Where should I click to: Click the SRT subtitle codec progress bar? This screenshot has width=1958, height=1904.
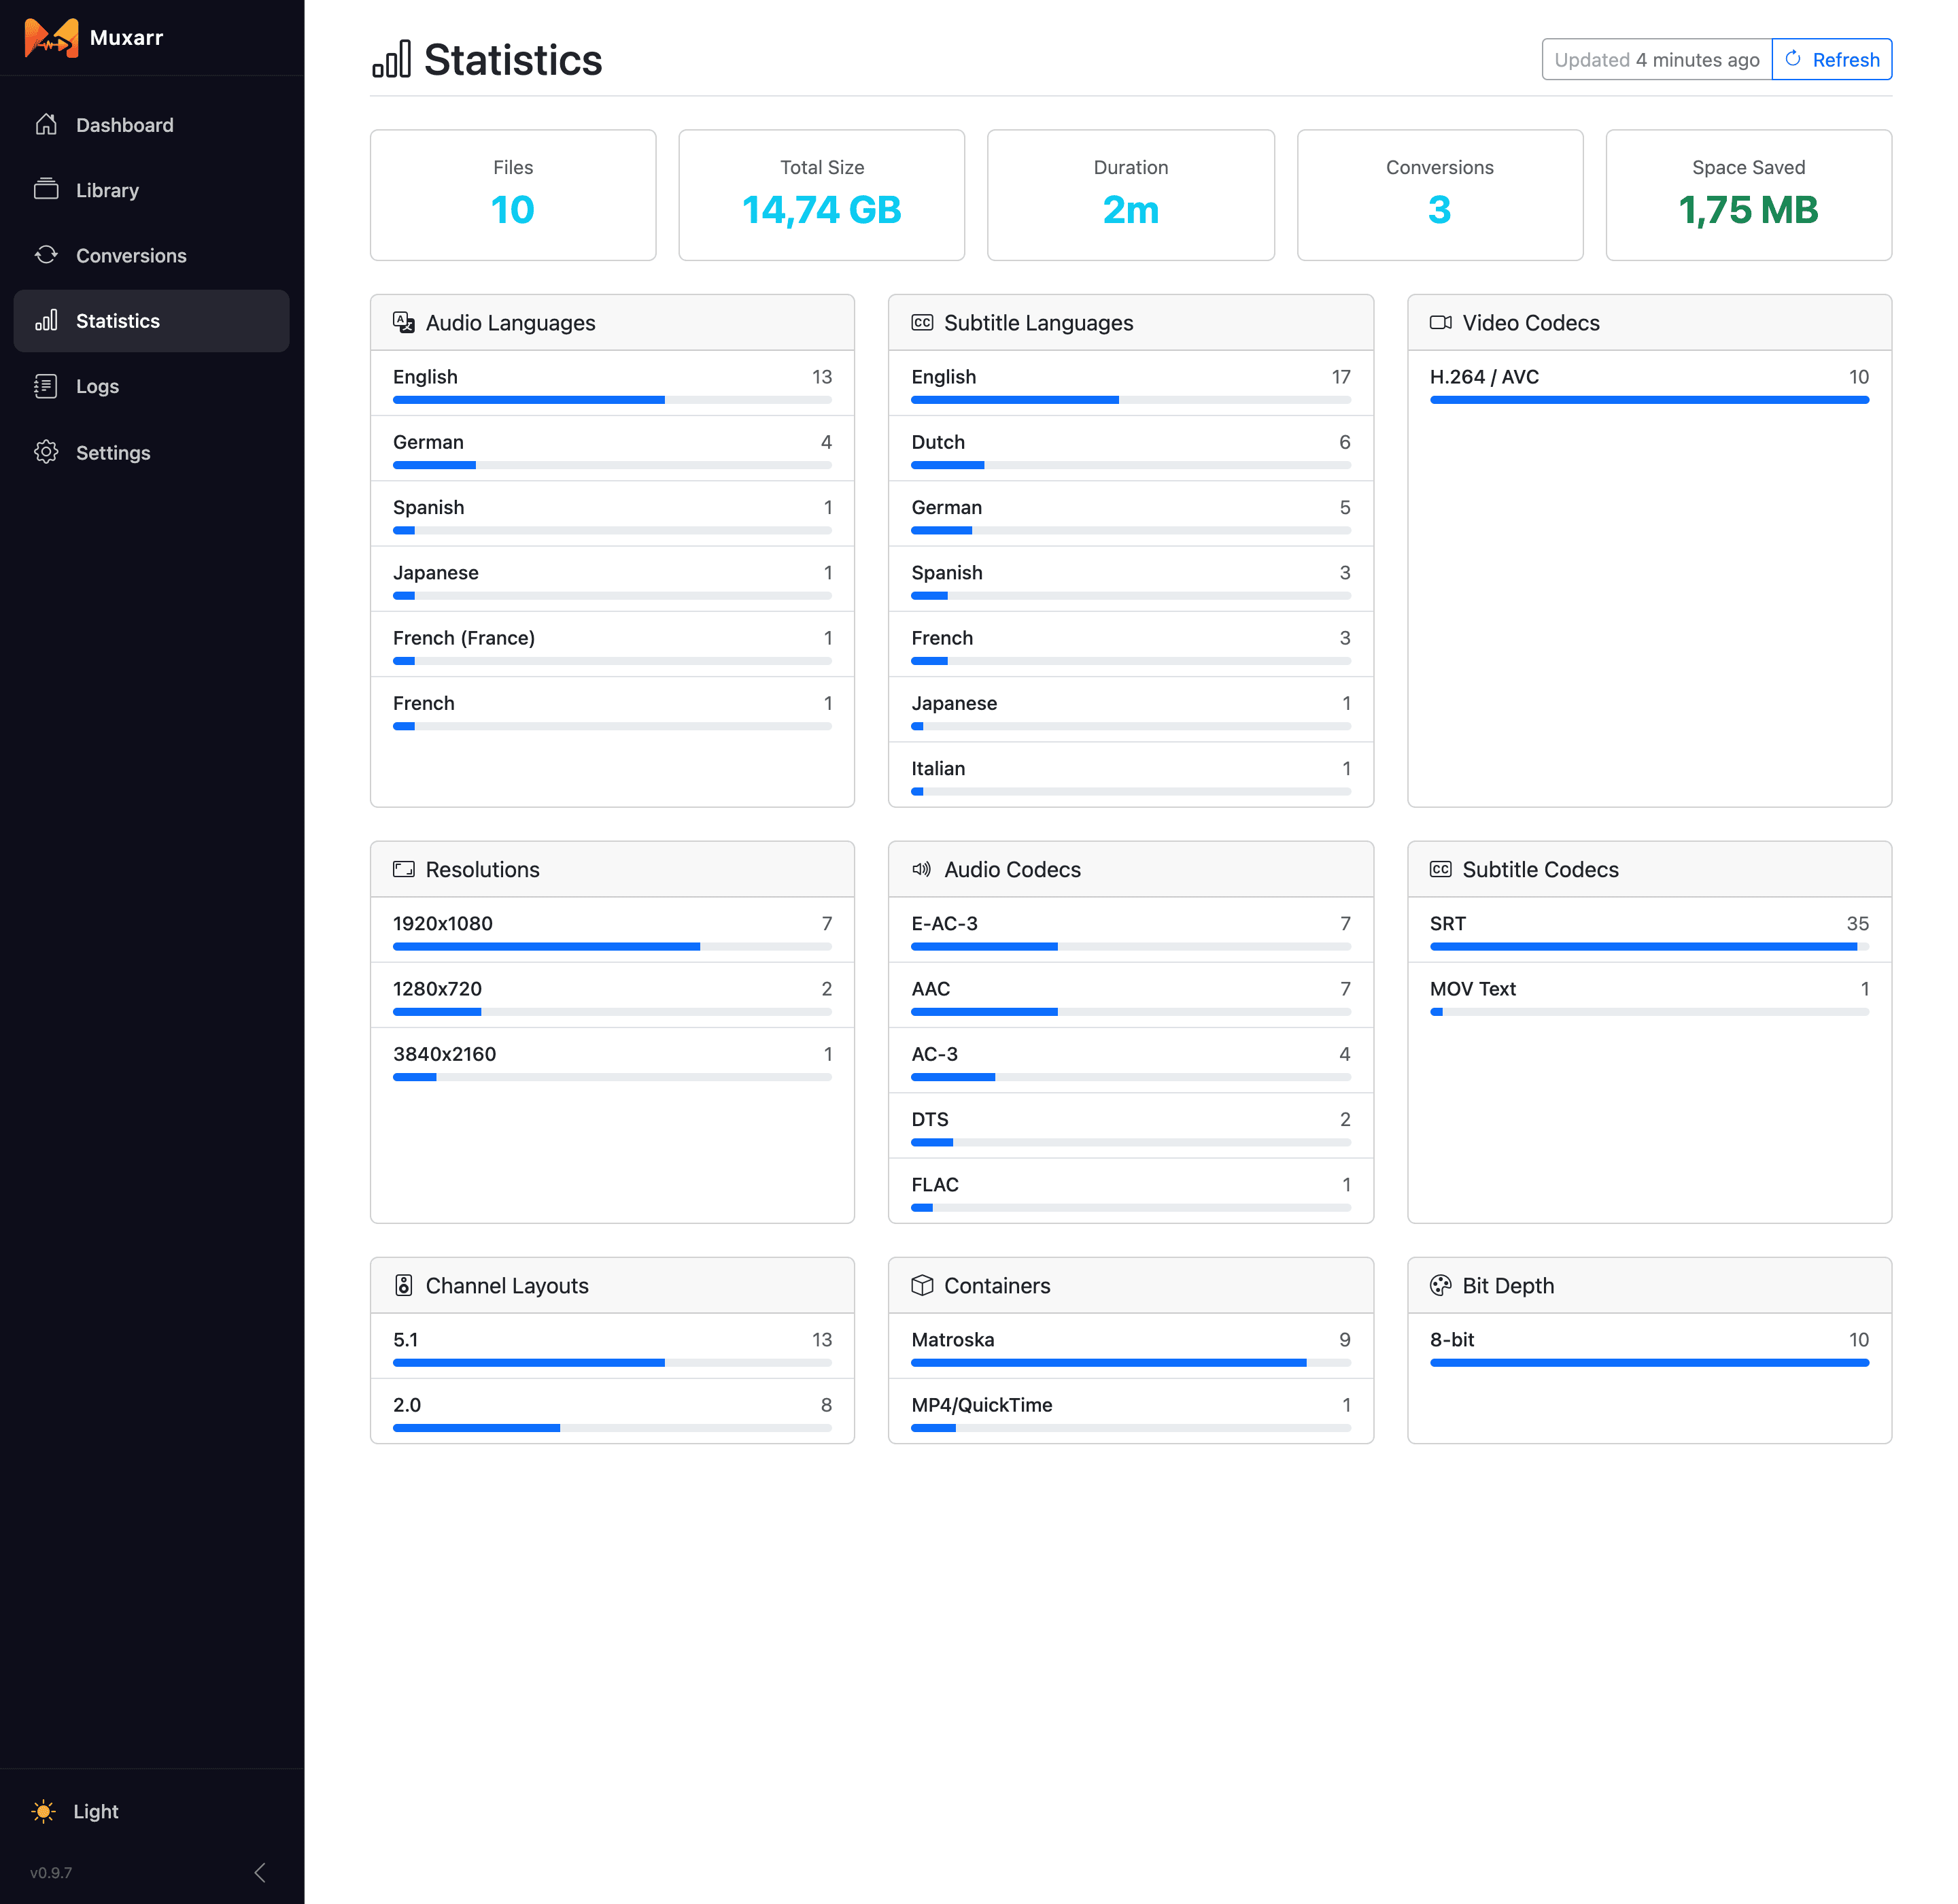tap(1649, 946)
